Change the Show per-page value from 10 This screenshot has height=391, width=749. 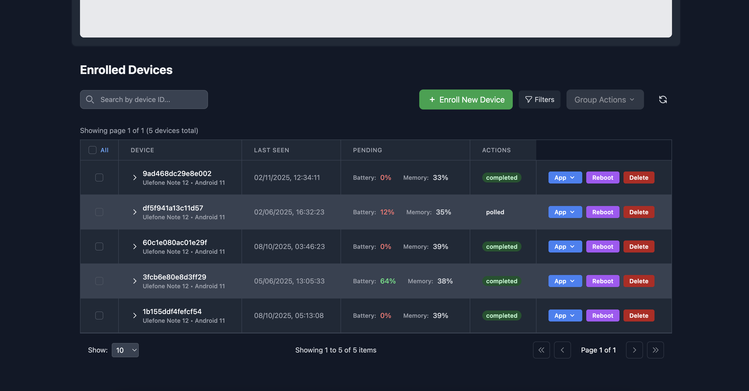pyautogui.click(x=125, y=350)
